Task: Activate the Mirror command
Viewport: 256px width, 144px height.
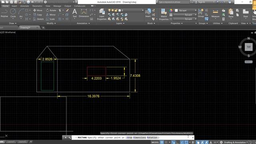Action: (51, 15)
